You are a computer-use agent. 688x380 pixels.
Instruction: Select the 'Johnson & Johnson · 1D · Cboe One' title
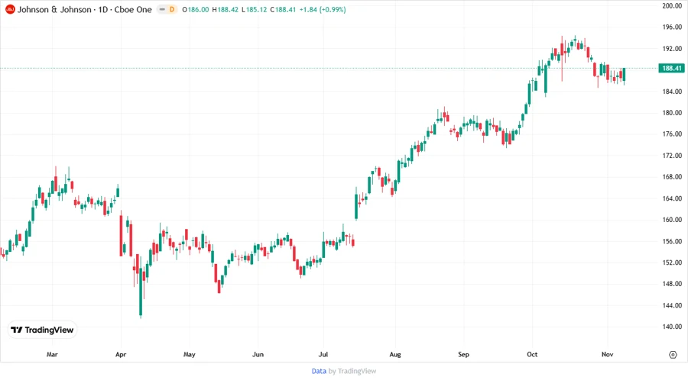(x=84, y=9)
